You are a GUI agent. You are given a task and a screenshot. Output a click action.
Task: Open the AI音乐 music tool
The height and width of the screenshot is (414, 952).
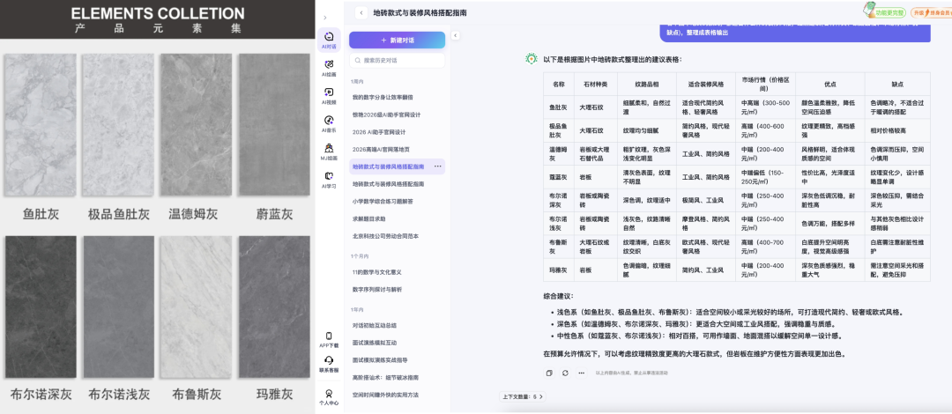point(329,124)
